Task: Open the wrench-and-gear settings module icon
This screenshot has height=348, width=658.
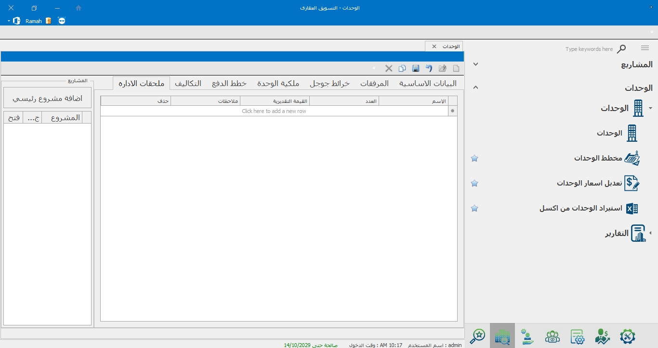Action: point(628,336)
